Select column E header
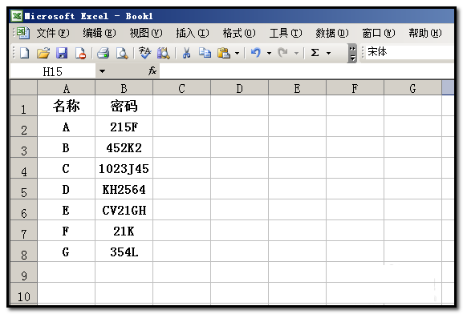The height and width of the screenshot is (314, 463). [297, 88]
